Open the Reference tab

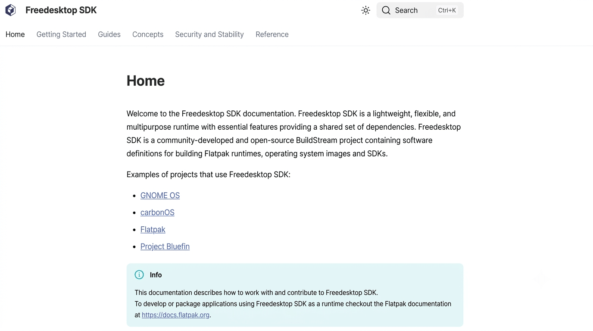click(272, 34)
